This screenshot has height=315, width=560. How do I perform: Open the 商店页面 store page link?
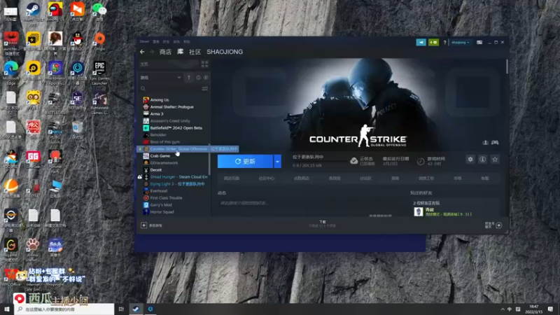pos(232,178)
